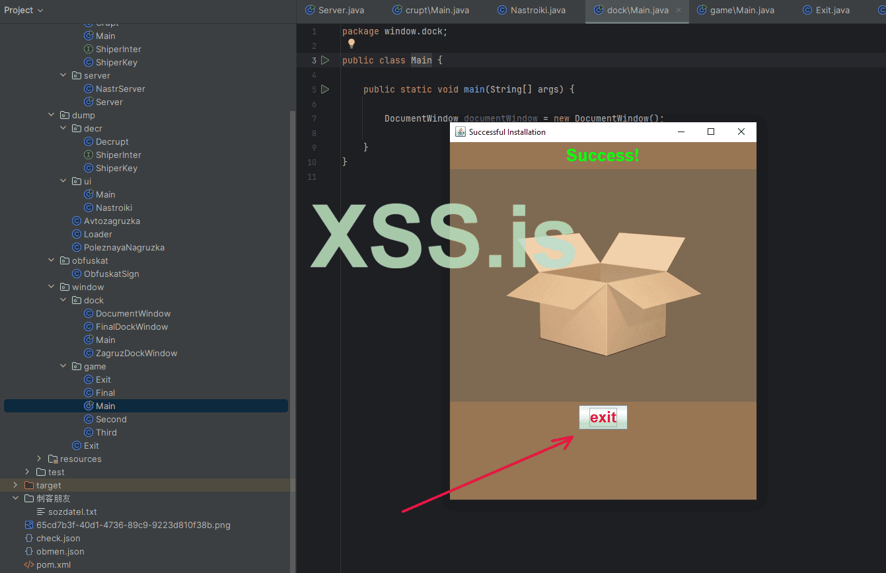Click the DocumentWindow type on code line 7

422,118
